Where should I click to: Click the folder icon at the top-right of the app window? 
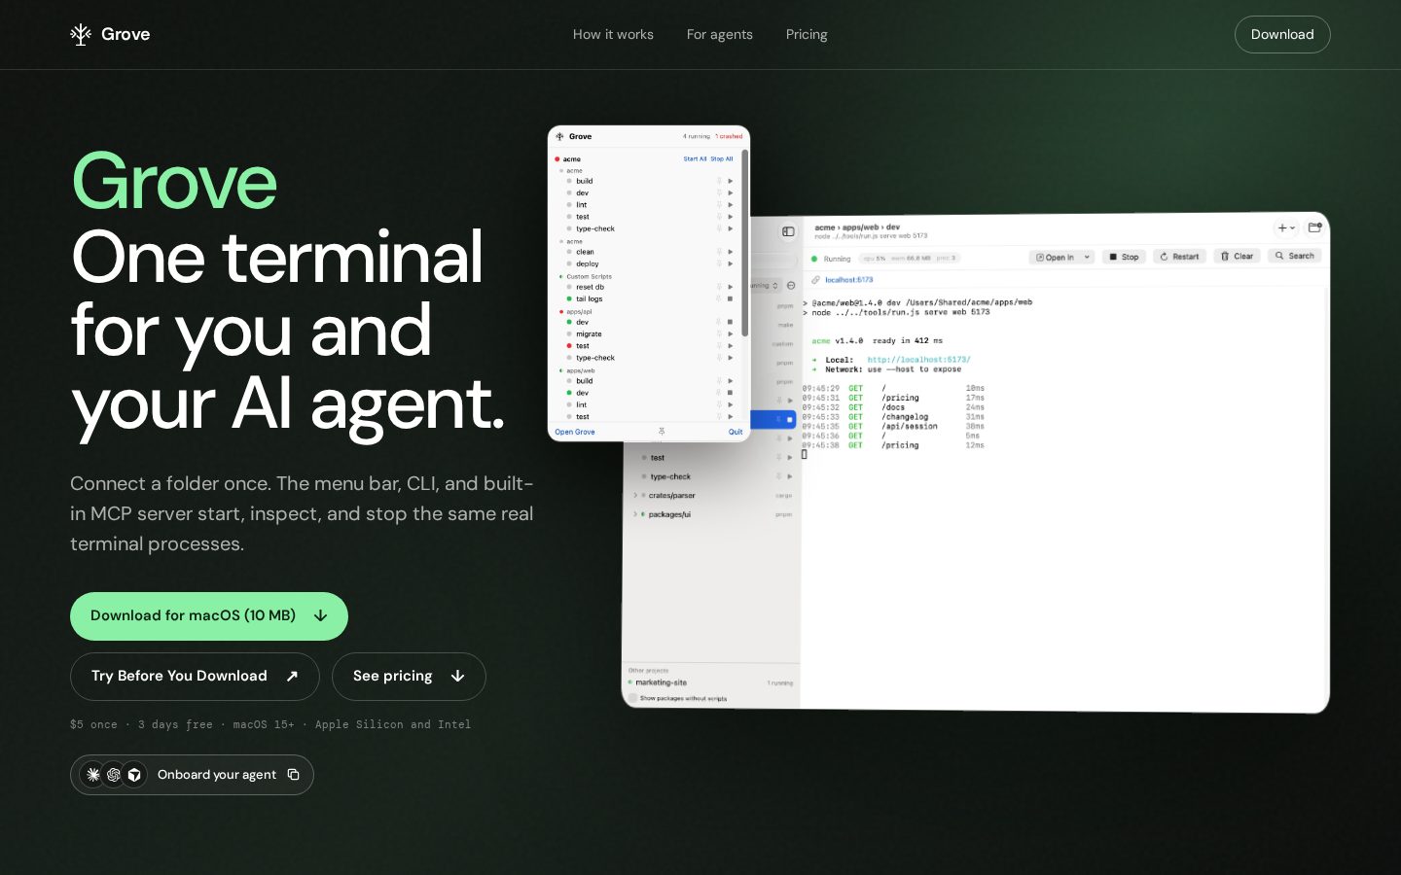(x=1314, y=227)
